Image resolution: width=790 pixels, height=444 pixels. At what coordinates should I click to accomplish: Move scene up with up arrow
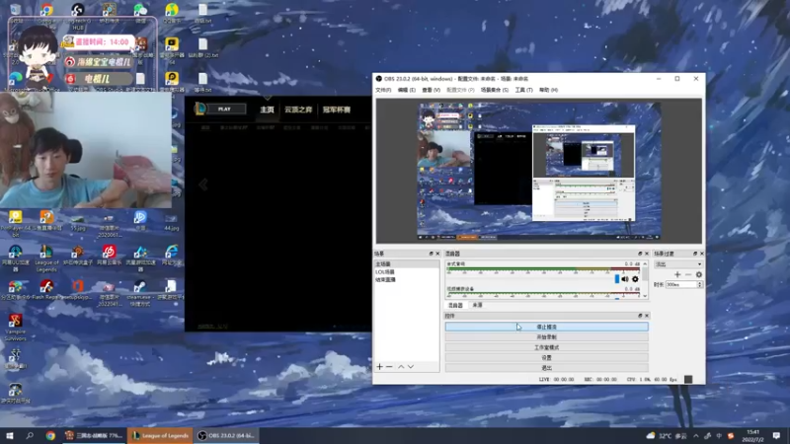tap(401, 366)
